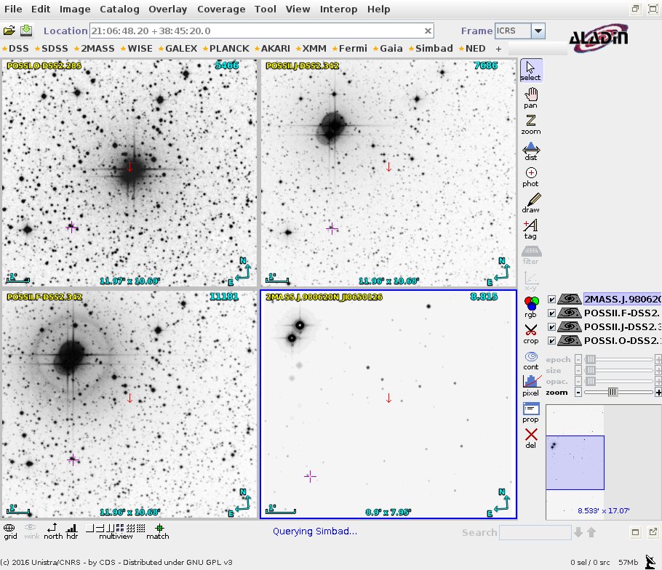Uncheck the 2MASS.J layer checkbox
Screen dimensions: 662x570
(551, 299)
